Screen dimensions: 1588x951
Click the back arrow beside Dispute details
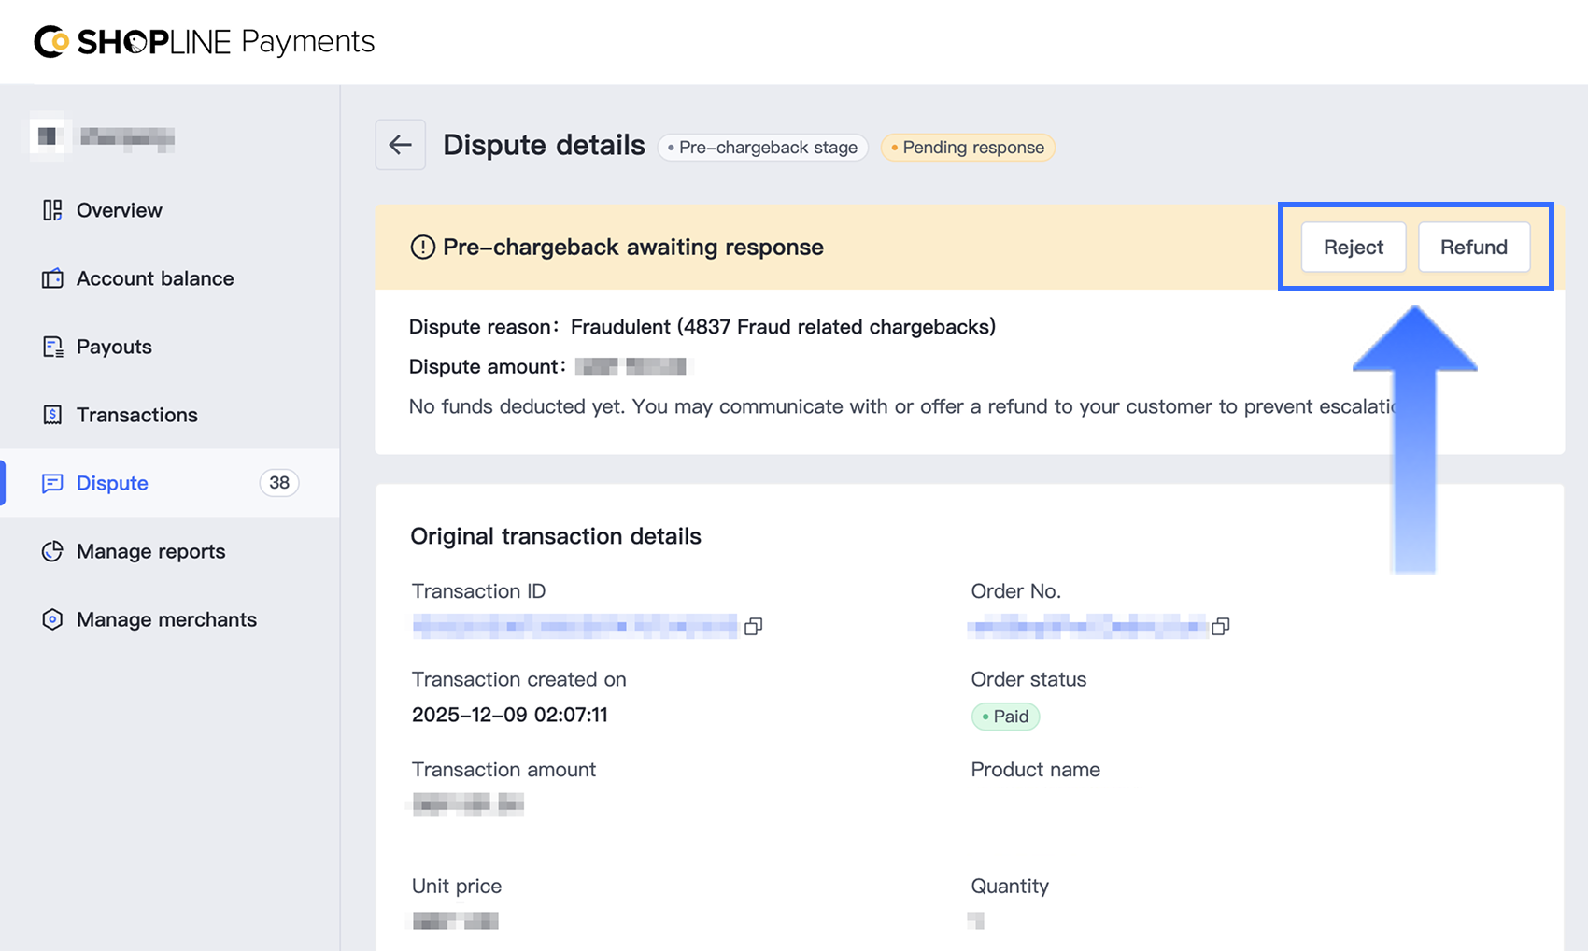pyautogui.click(x=400, y=145)
